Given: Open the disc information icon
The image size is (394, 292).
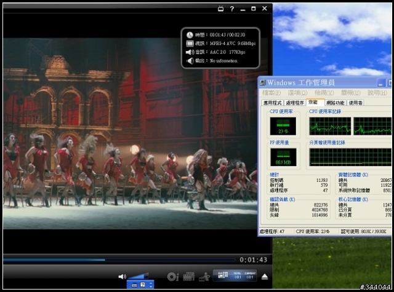Looking at the screenshot, I should pyautogui.click(x=173, y=277).
